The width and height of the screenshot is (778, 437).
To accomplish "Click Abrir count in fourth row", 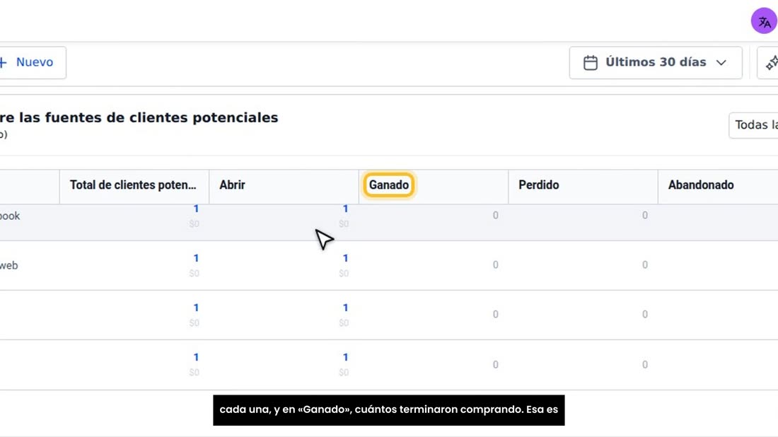I will (x=345, y=357).
